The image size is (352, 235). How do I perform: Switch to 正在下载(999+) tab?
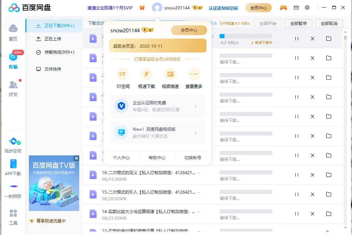(54, 26)
